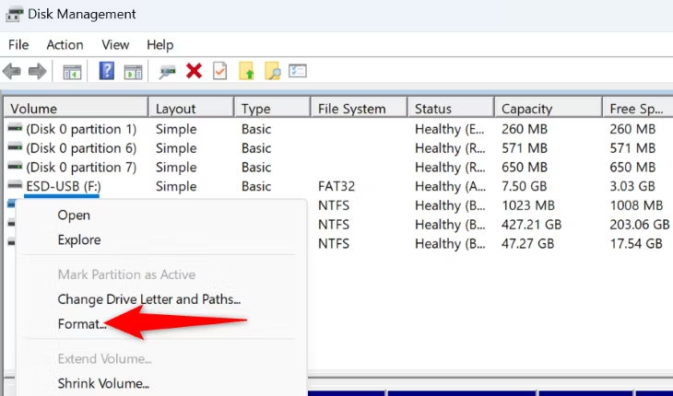Viewport: 673px width, 396px height.
Task: Select Change Drive Letter and Paths
Action: (x=149, y=299)
